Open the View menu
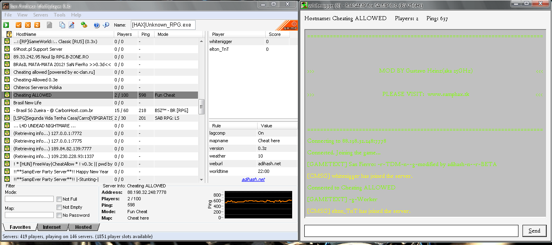 [22, 15]
